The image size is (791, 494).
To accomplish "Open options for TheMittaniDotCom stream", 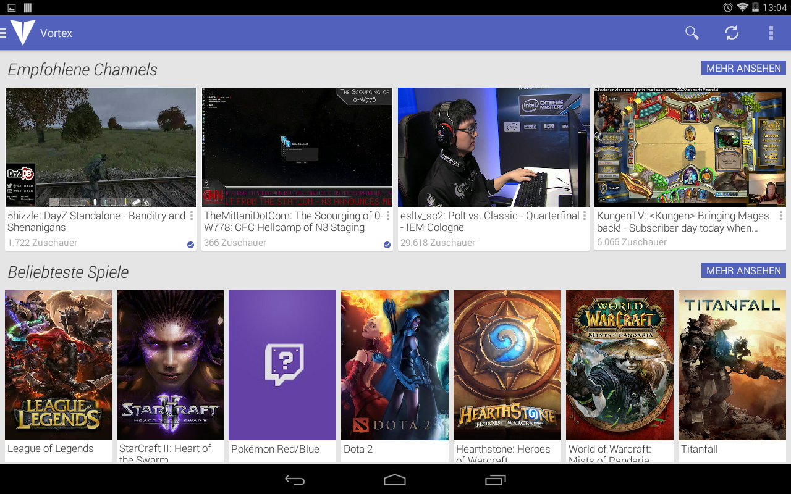I will coord(388,216).
